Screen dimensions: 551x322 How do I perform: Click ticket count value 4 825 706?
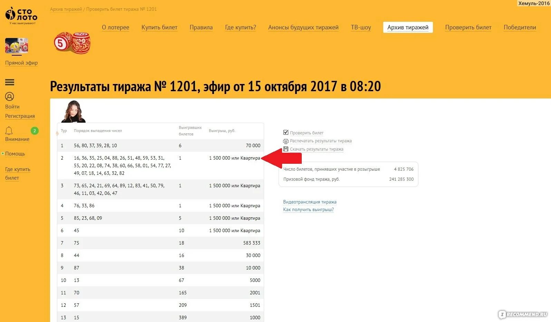404,169
